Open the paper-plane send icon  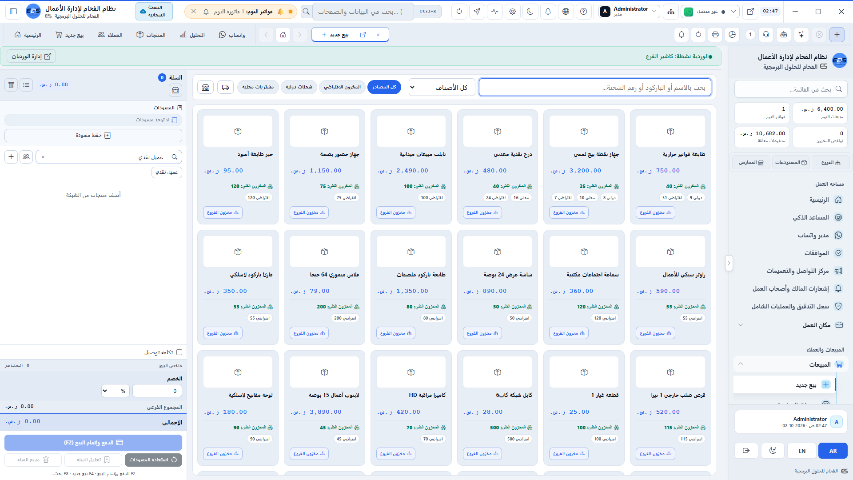pyautogui.click(x=477, y=12)
